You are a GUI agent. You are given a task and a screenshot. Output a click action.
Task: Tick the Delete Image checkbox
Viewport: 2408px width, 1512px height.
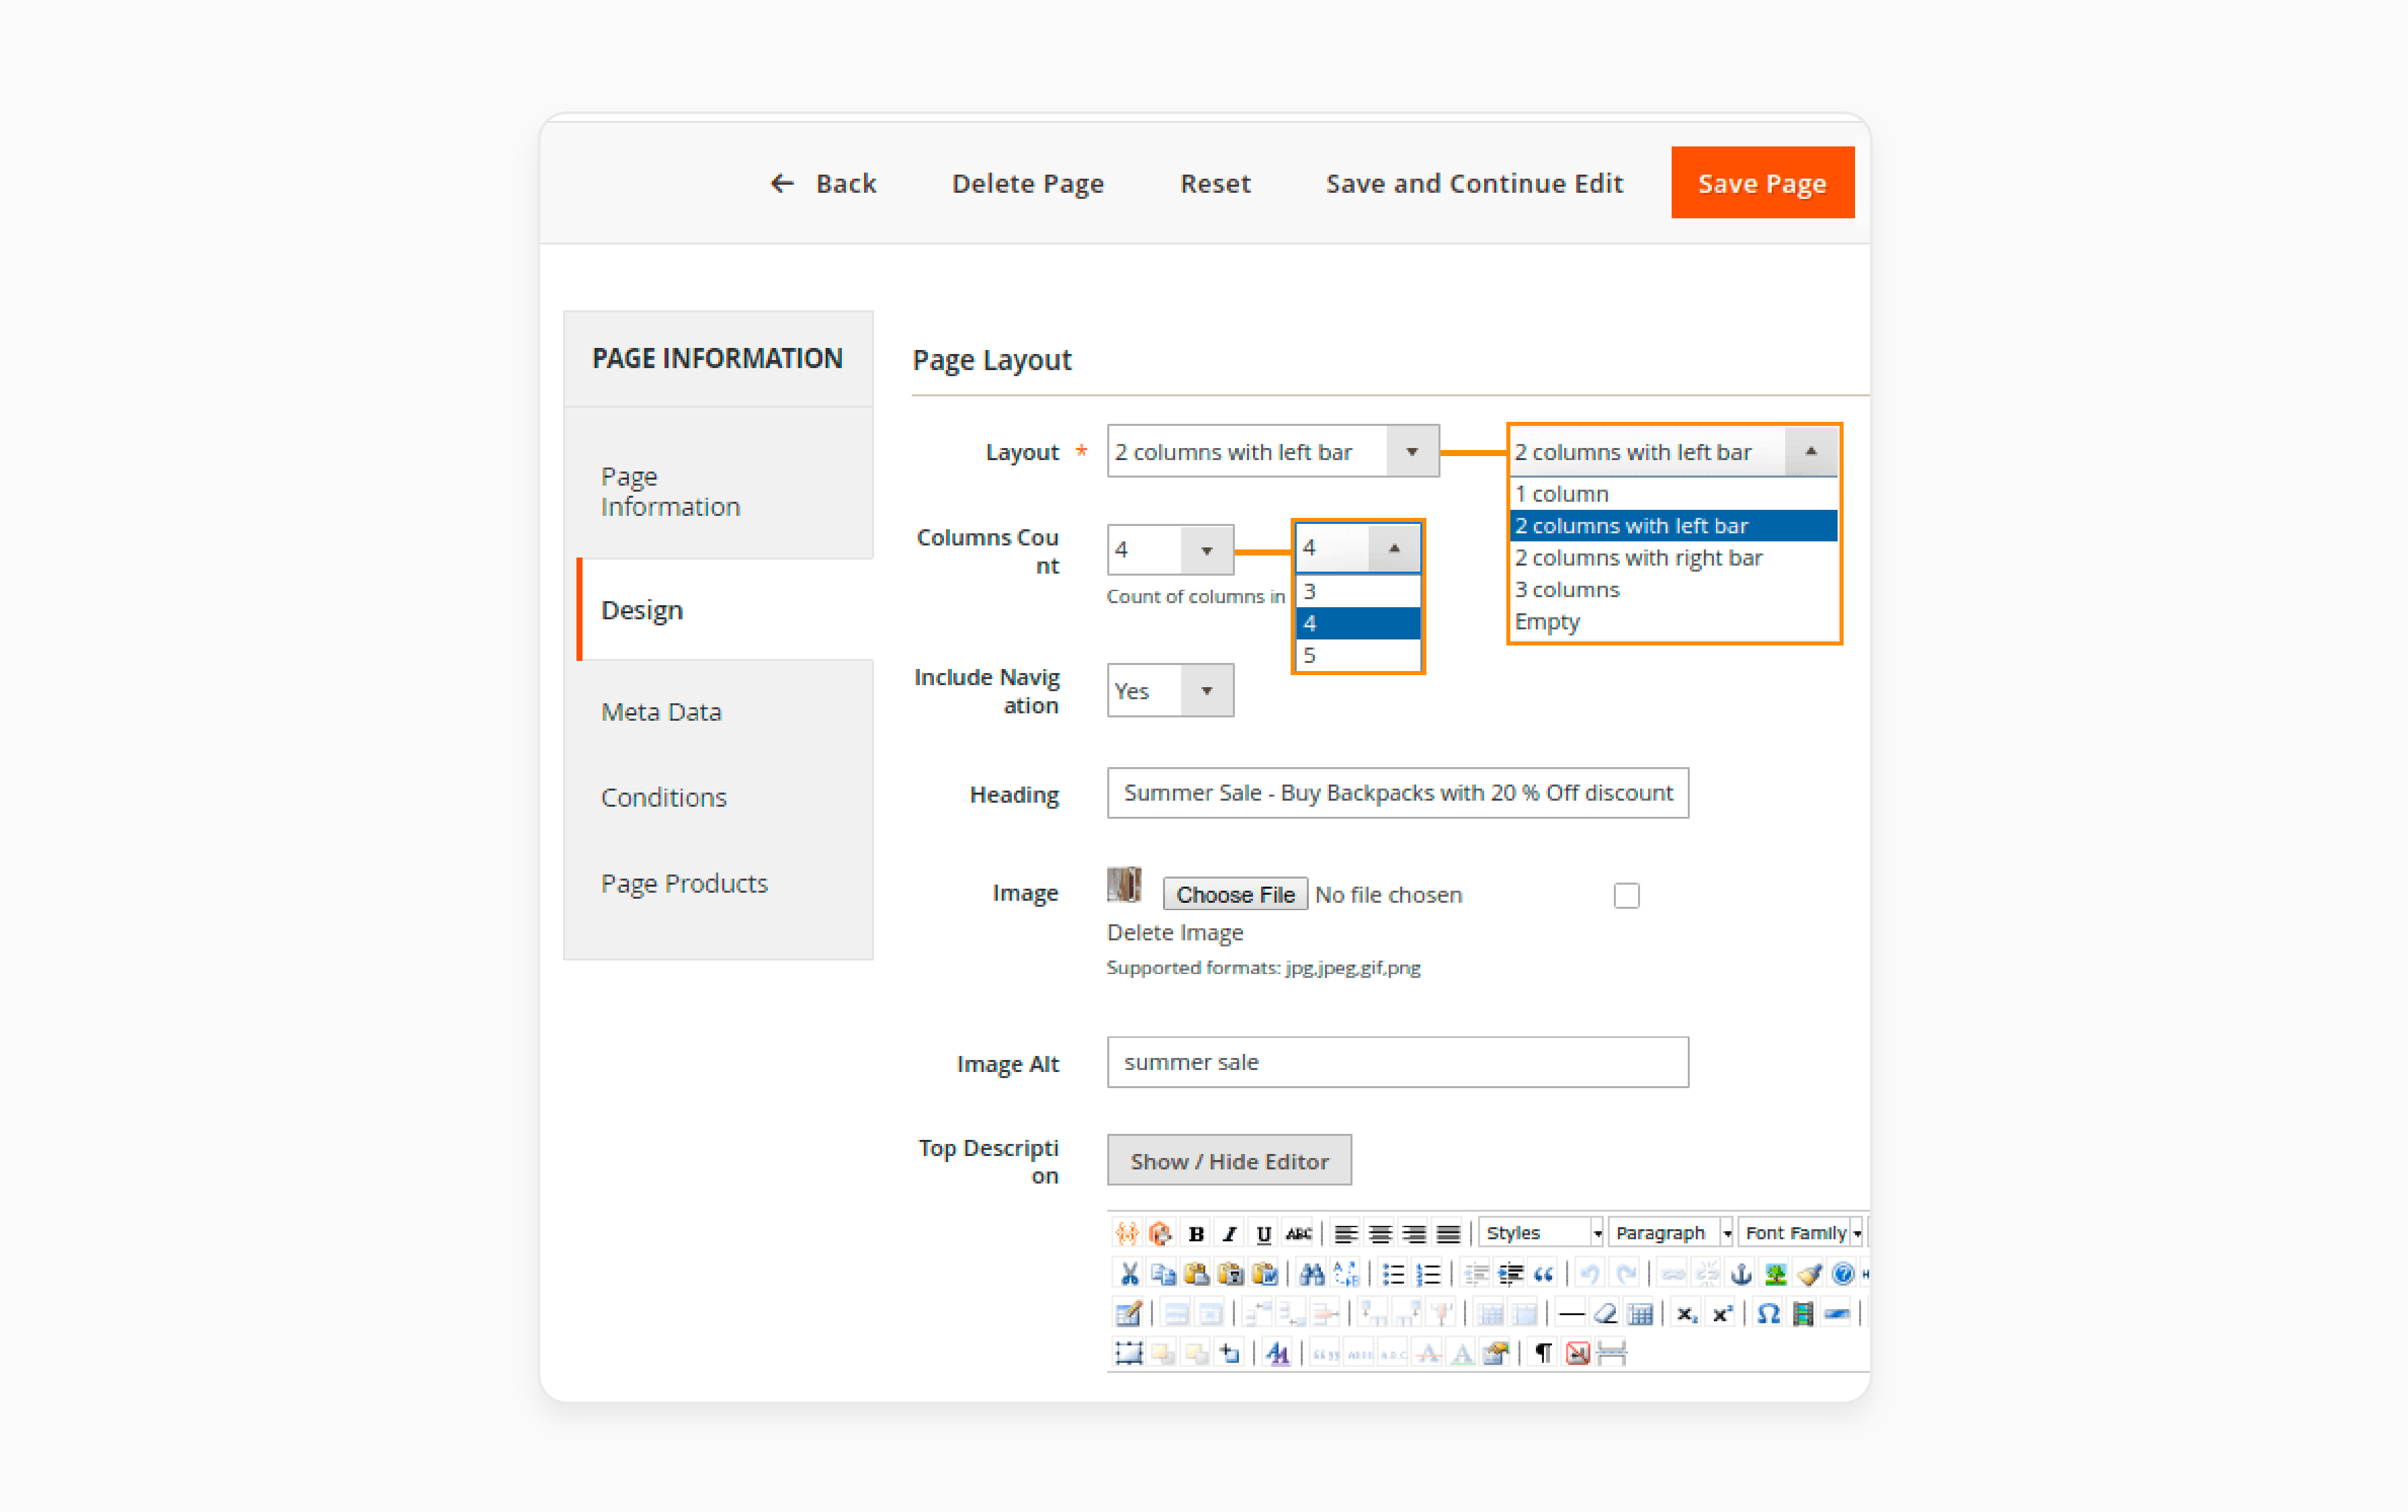tap(1626, 895)
